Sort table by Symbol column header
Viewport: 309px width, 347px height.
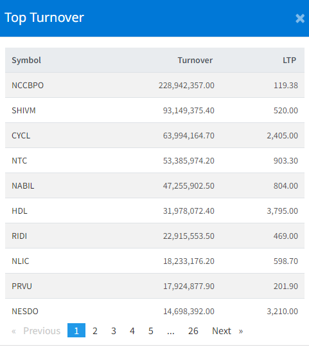[26, 61]
